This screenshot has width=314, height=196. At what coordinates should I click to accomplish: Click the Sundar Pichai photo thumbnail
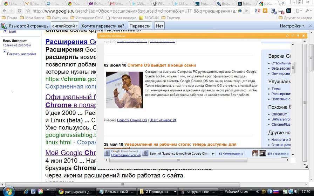[124, 90]
